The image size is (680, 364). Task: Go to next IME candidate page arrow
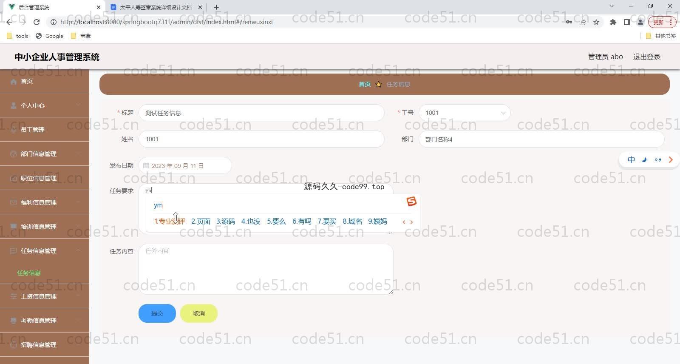coord(411,222)
